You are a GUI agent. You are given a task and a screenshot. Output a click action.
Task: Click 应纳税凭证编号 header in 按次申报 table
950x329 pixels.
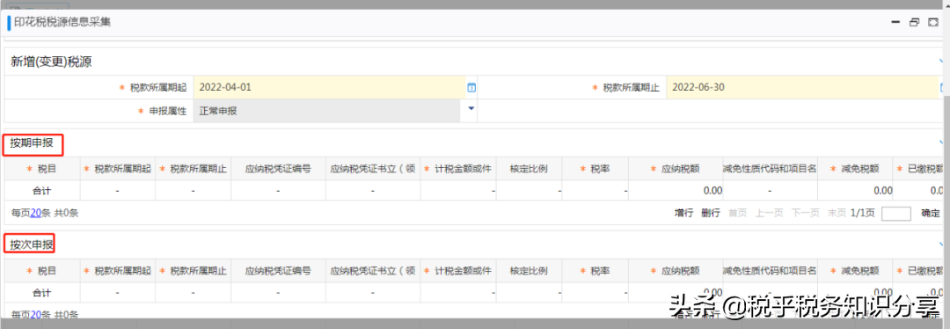[278, 271]
